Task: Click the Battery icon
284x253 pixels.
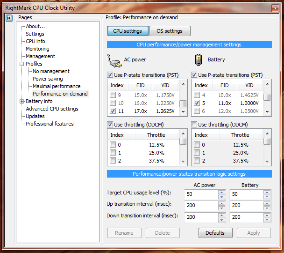Action: coord(199,60)
